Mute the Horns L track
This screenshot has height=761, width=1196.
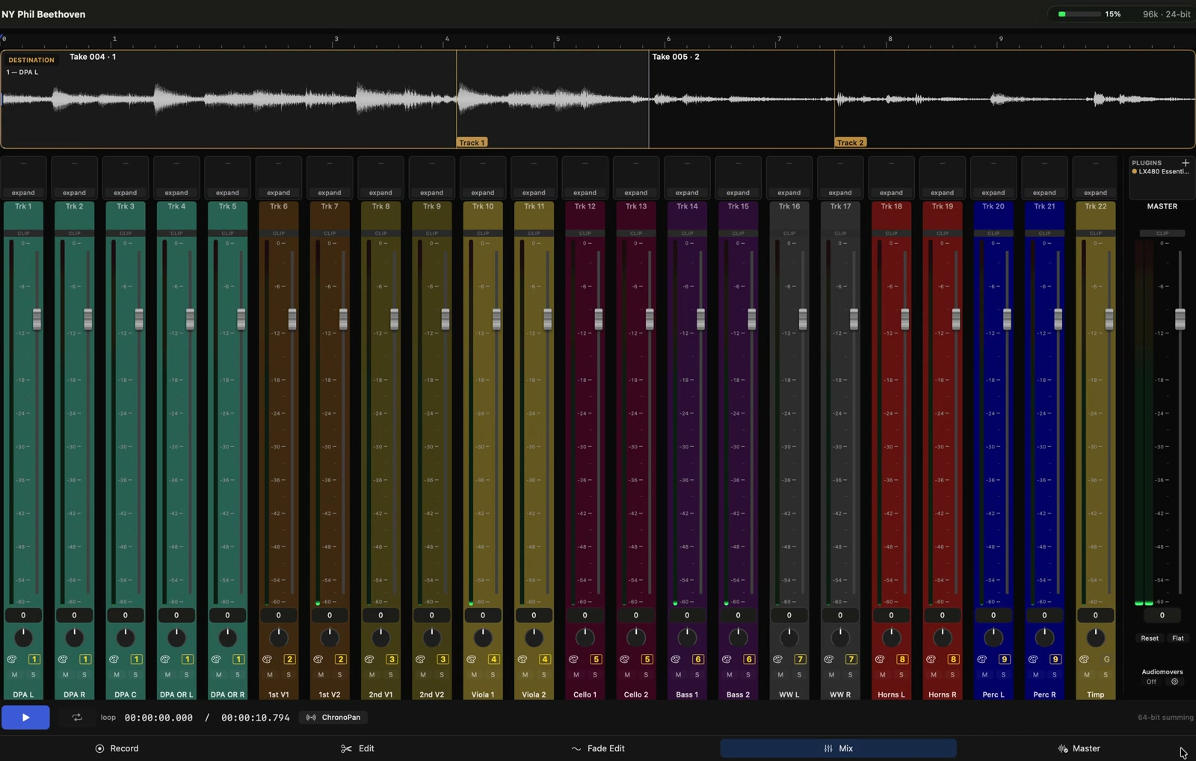click(883, 675)
